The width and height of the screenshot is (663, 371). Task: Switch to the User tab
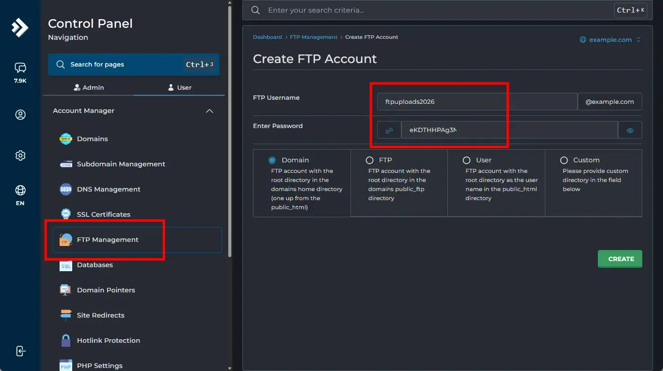(179, 88)
